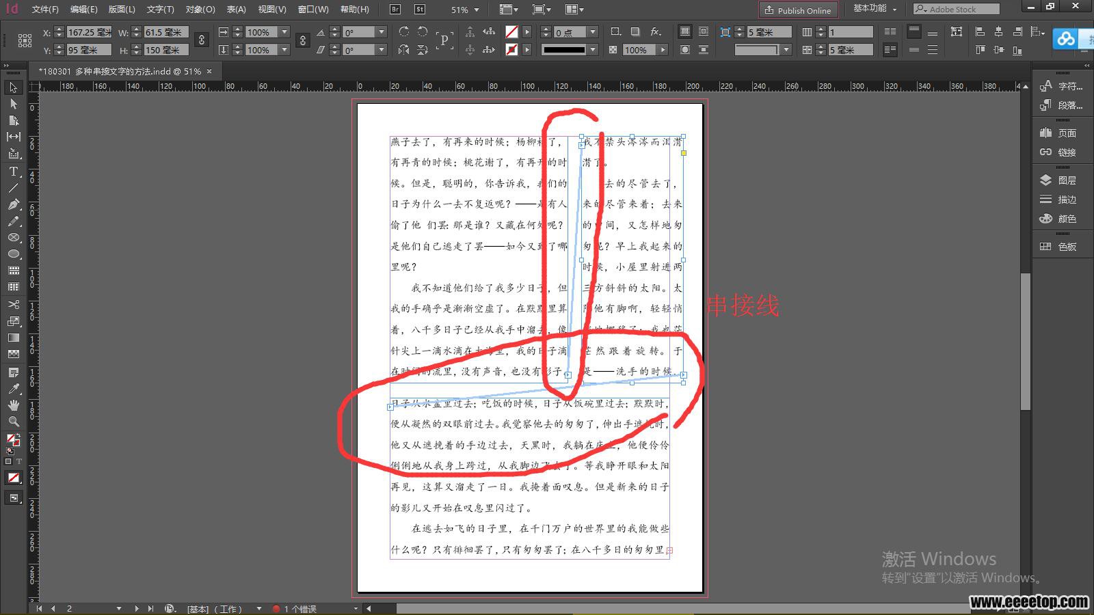Select the Selection tool (black arrow)
1094x615 pixels.
(x=13, y=87)
